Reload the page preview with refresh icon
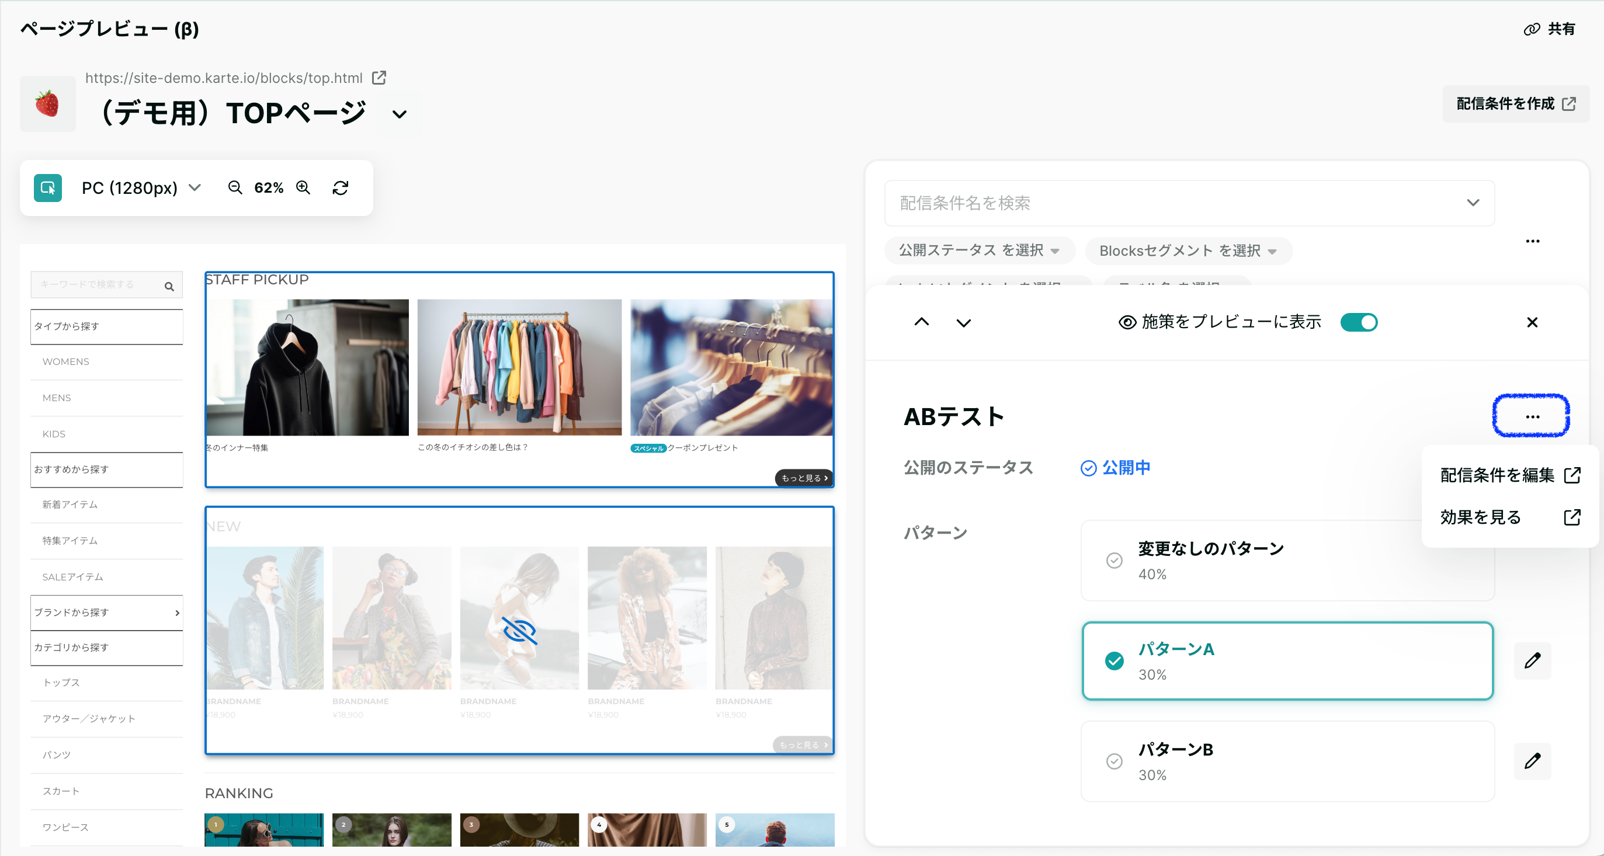Image resolution: width=1604 pixels, height=856 pixels. tap(340, 187)
